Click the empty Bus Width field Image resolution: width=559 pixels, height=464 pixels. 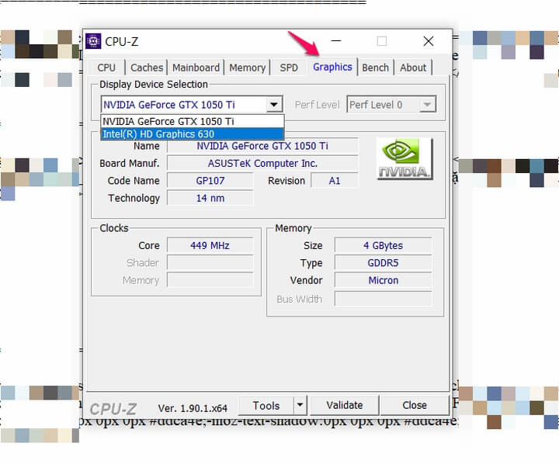pyautogui.click(x=383, y=299)
